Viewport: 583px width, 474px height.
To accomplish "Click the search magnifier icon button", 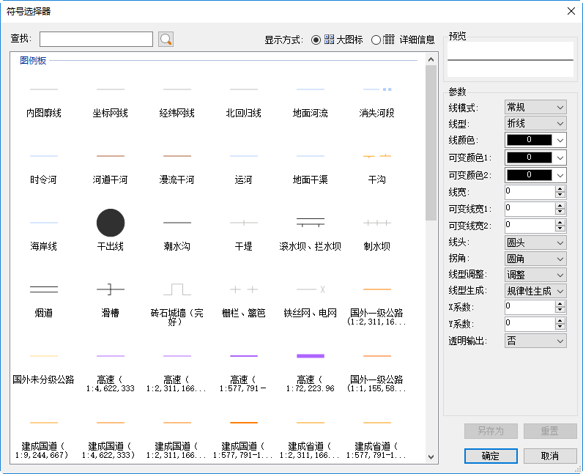I will point(166,40).
